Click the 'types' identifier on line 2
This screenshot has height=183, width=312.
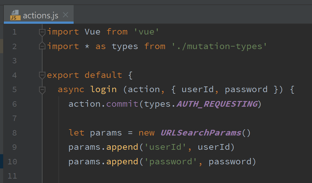[x=125, y=47]
